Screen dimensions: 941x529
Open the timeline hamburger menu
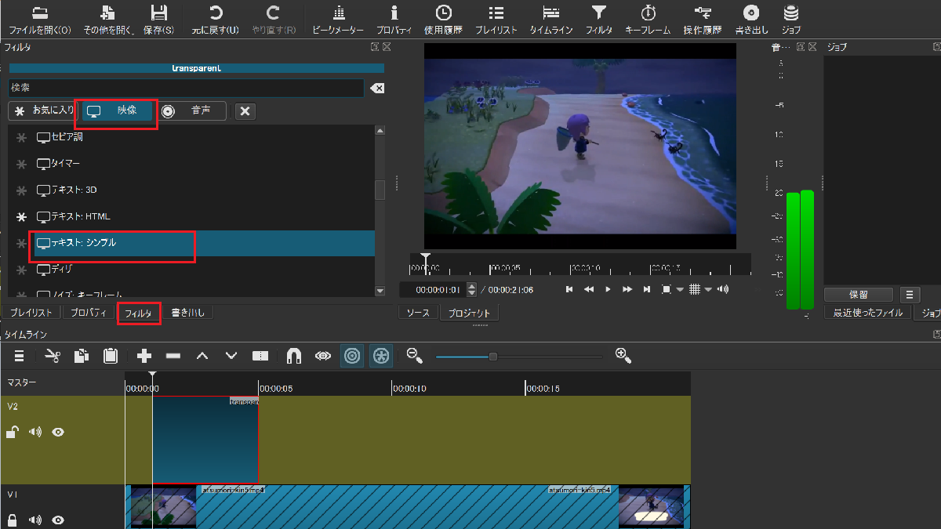(x=19, y=356)
